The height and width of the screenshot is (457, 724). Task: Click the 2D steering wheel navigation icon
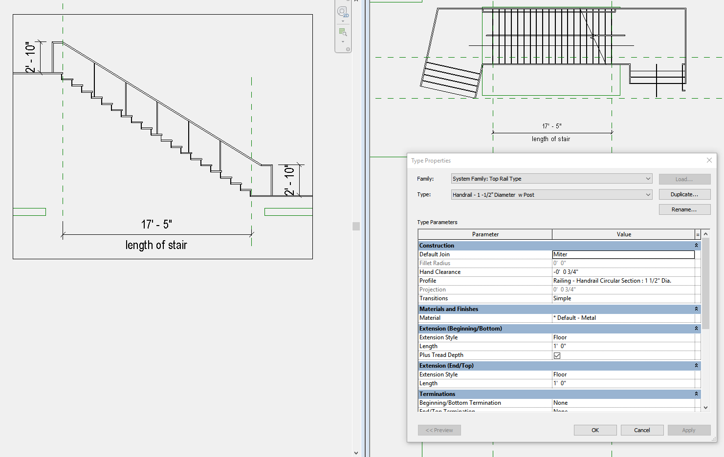pos(342,12)
